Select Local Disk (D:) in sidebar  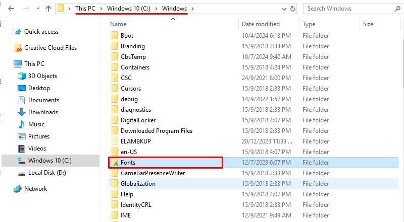tap(47, 173)
